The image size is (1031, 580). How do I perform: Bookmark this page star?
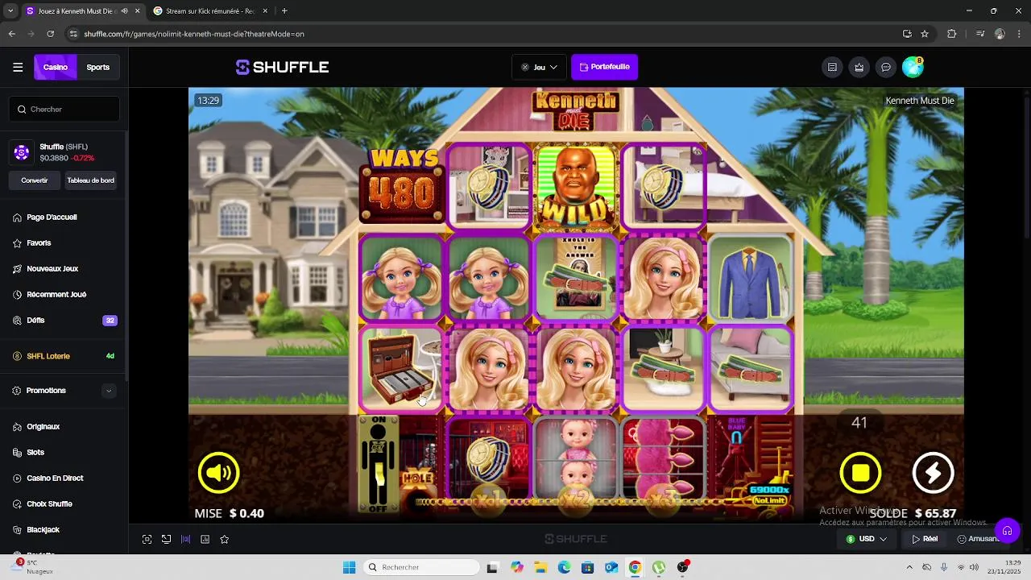pos(925,34)
